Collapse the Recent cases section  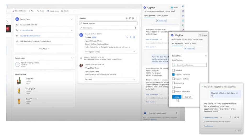(72, 58)
